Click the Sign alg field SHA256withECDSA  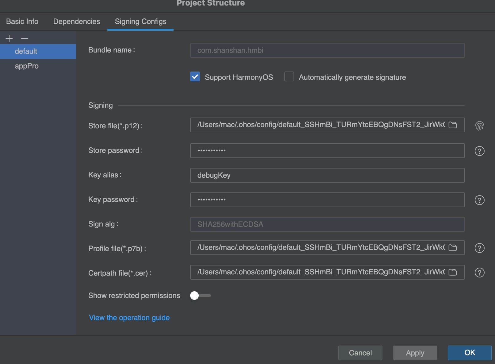(327, 224)
